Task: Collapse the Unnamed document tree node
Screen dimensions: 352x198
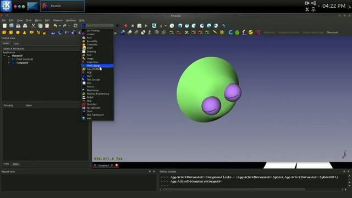Action: pyautogui.click(x=5, y=56)
